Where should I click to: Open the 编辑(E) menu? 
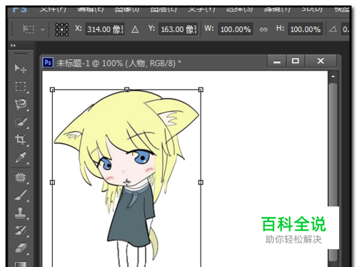(x=90, y=9)
